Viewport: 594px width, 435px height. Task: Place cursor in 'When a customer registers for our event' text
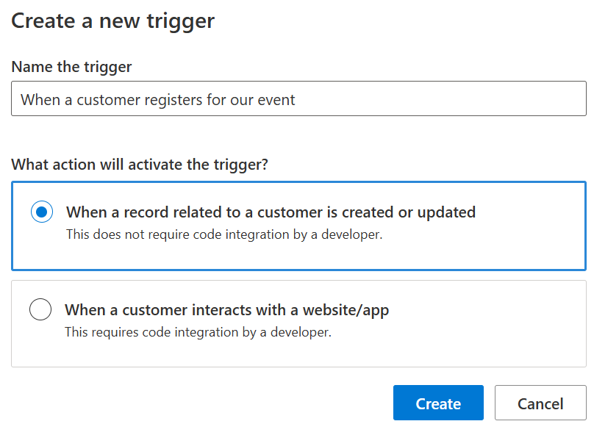tap(157, 100)
